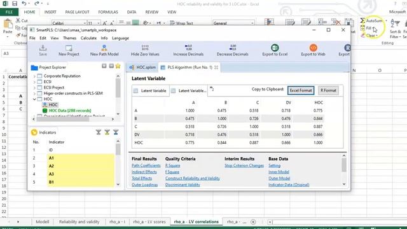Screen dimensions: 407x229
Task: Click the Project Explorer minimize panel icon
Action: tap(104, 66)
